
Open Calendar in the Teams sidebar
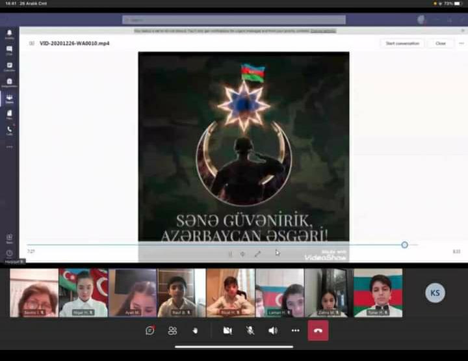coord(9,66)
